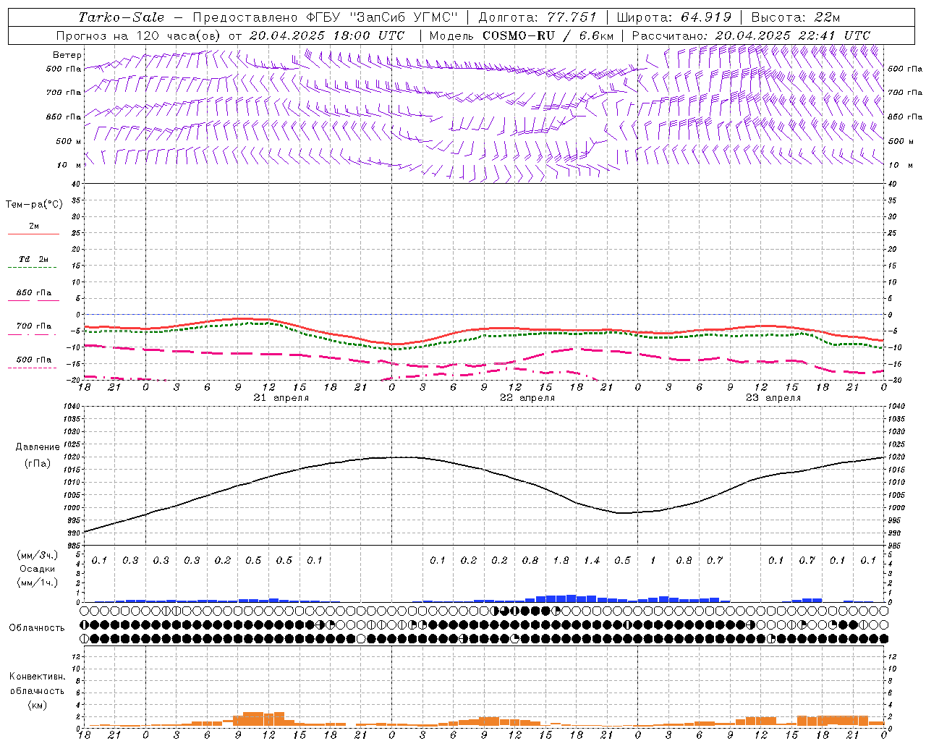The image size is (926, 741).
Task: Click the 'Предоставлено ФГБУ ЗапСиб УГМС' provider text
Action: point(325,17)
